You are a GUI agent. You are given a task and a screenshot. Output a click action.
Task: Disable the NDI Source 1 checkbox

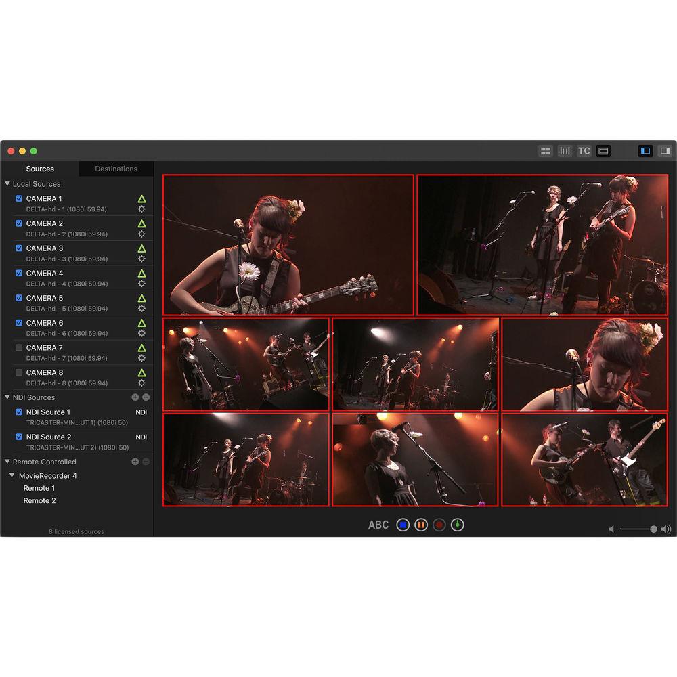[19, 412]
